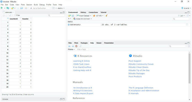Viewport: 192px width, 102px height.
Task: Open the Session menu
Action: tap(29, 5)
